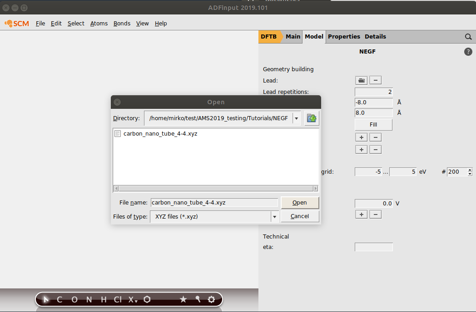Click the DFTB engine selector
The width and height of the screenshot is (476, 312).
pos(269,37)
